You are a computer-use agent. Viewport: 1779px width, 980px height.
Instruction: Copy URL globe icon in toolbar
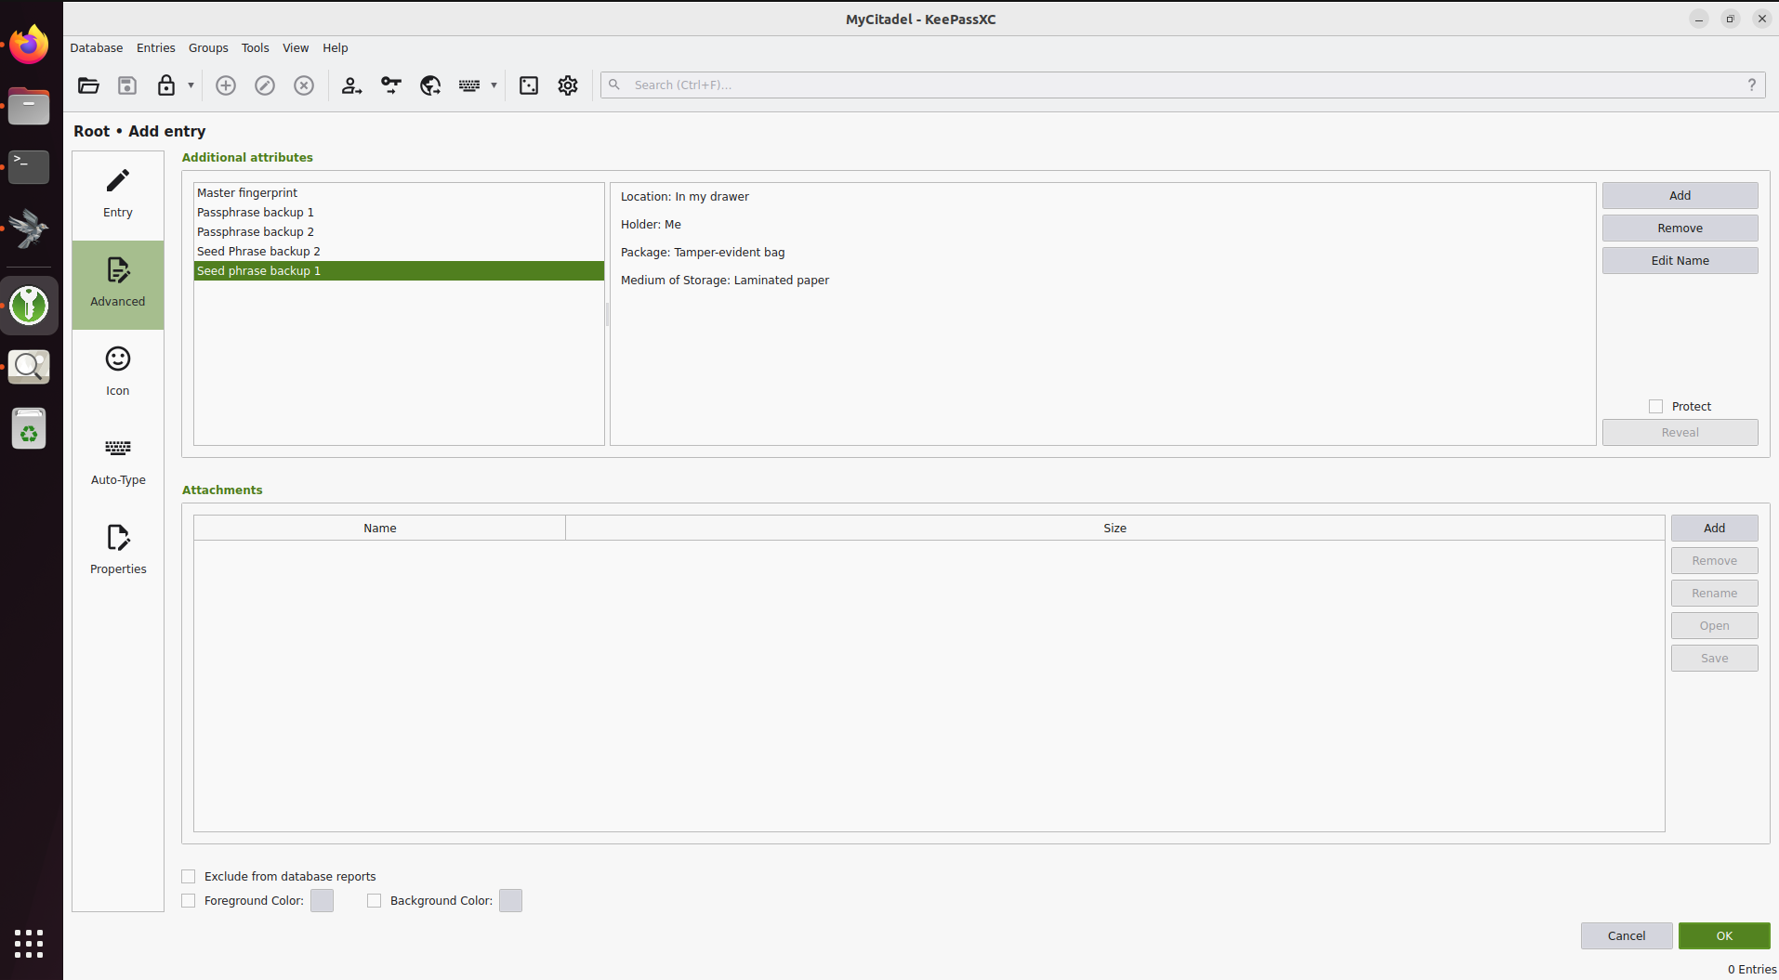click(x=430, y=85)
